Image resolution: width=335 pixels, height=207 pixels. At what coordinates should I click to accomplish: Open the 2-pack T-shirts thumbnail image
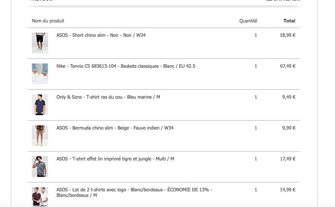click(40, 197)
